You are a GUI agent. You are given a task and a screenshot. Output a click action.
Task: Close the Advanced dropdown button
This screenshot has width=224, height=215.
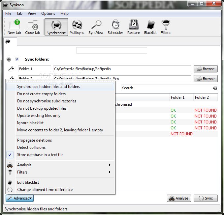pos(19,198)
